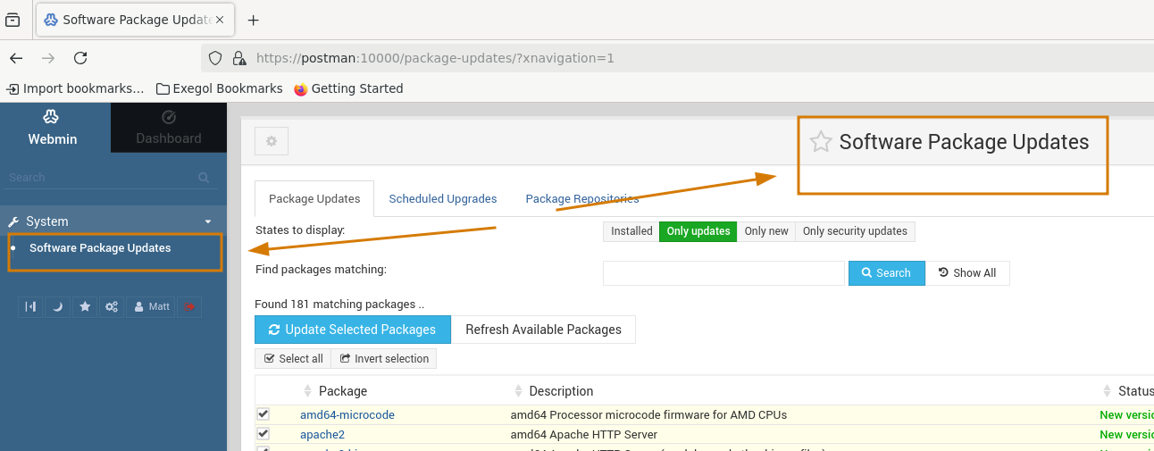
Task: Open theme configuration cogs icon
Action: tap(112, 306)
